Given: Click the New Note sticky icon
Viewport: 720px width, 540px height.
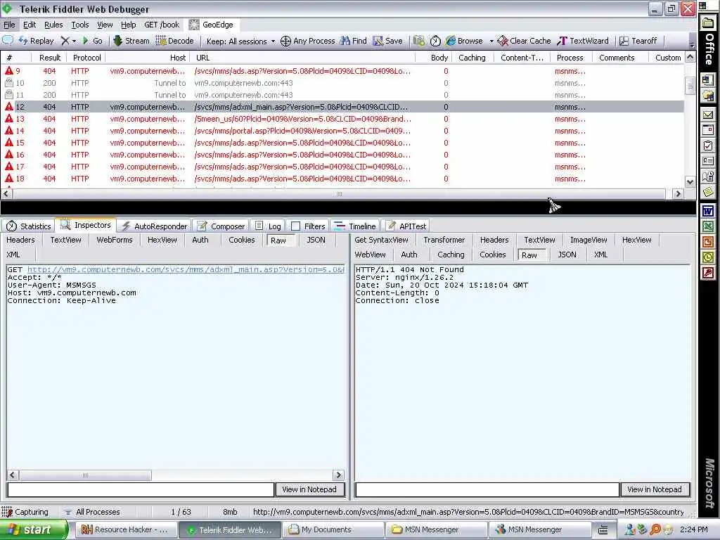Looking at the screenshot, I should (708, 192).
